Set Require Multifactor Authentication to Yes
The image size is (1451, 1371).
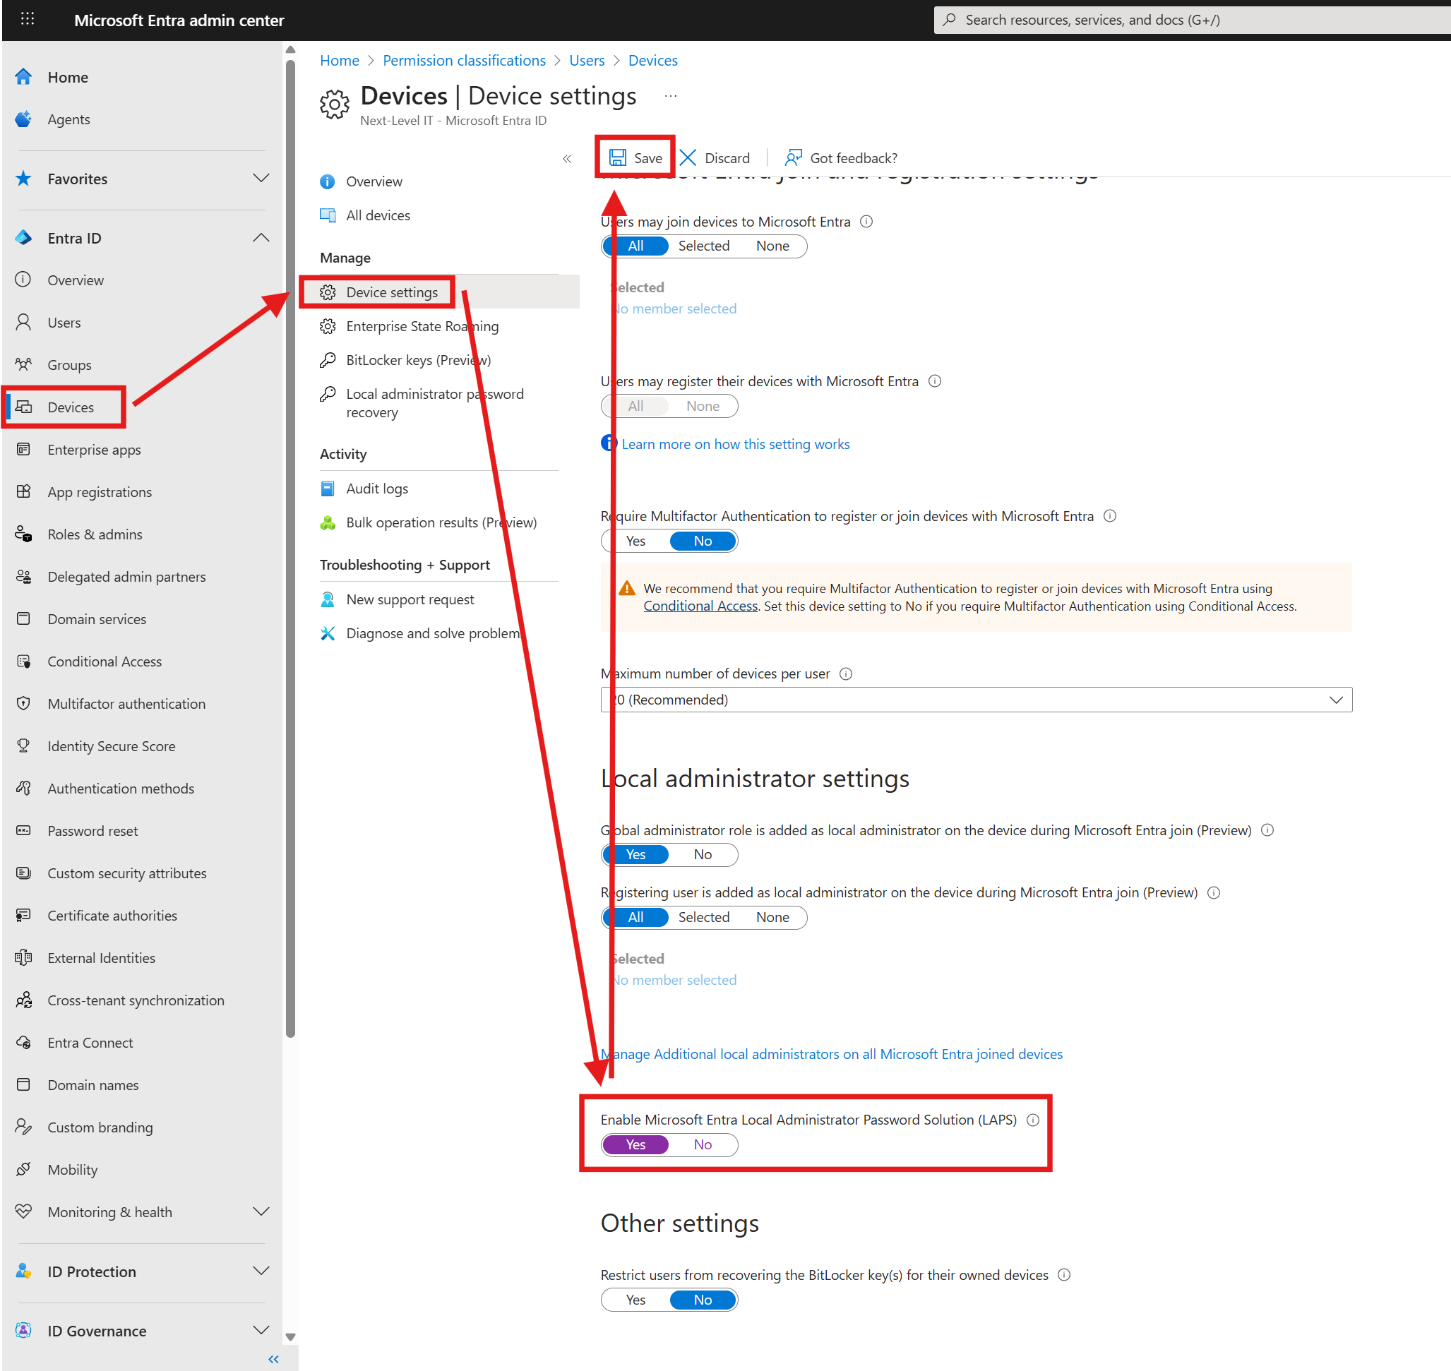point(635,541)
